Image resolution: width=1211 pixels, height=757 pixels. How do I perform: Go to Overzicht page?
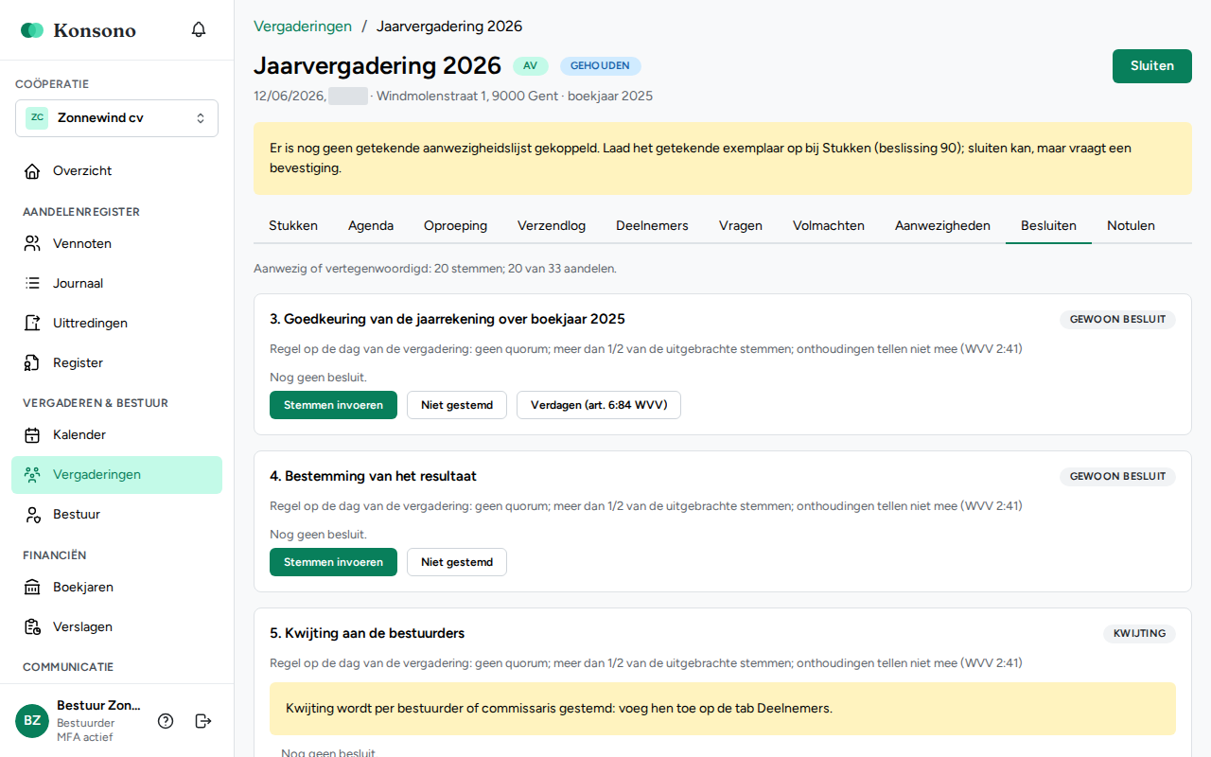116,171
